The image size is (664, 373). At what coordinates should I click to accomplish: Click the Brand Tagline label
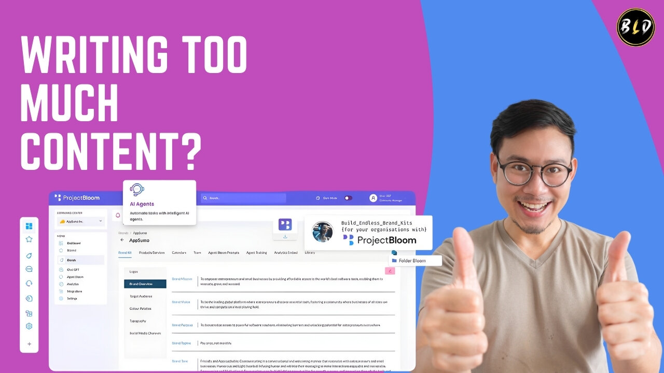click(x=182, y=343)
